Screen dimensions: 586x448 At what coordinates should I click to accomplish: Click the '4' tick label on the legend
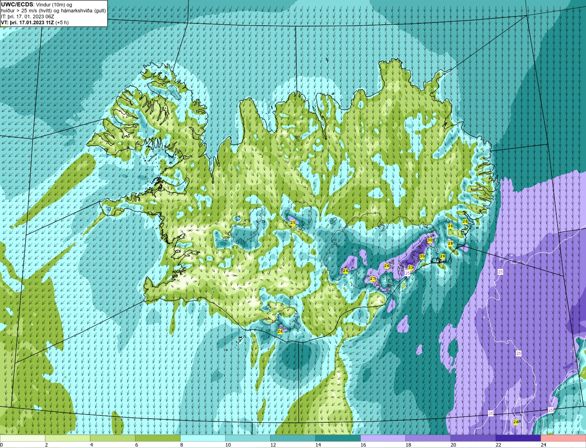91,445
